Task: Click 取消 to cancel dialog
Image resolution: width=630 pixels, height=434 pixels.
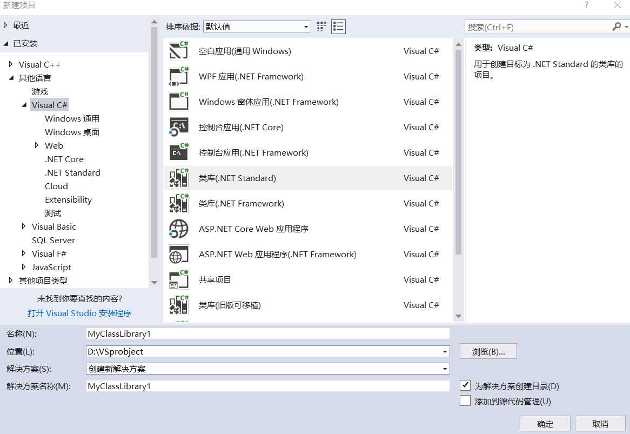Action: (x=600, y=424)
